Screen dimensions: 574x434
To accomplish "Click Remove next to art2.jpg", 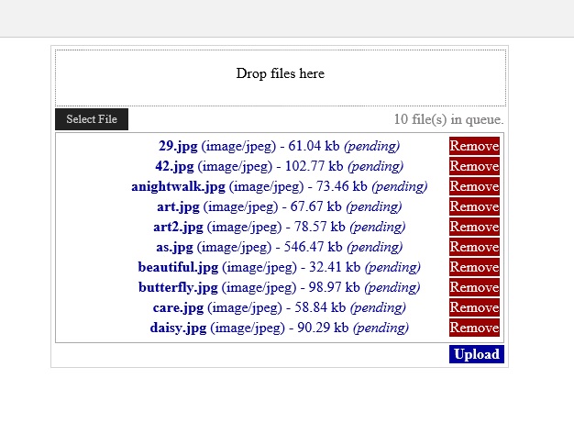I will pyautogui.click(x=474, y=227).
